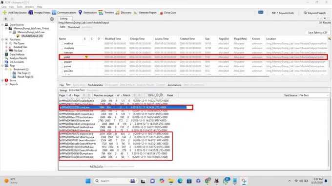This screenshot has height=186, width=332.
Task: Collapse the Tags tree node
Action: pyautogui.click(x=2, y=66)
